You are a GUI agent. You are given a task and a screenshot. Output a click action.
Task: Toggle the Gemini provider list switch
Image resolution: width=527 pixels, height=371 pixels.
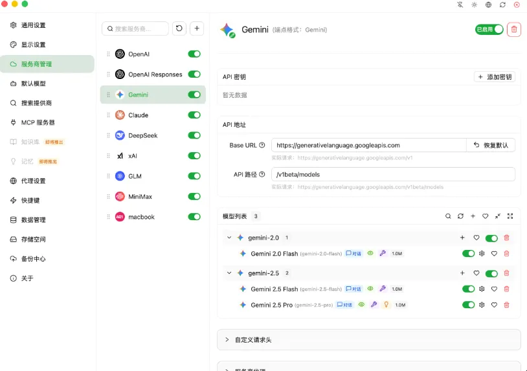(x=194, y=95)
